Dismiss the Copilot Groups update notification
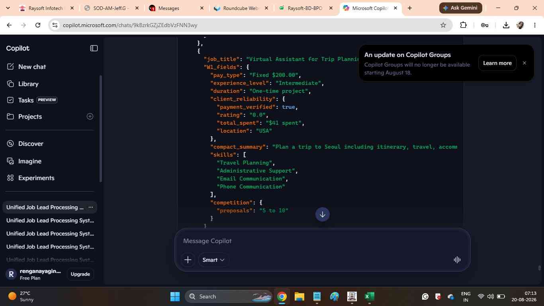Image resolution: width=544 pixels, height=306 pixels. [524, 63]
